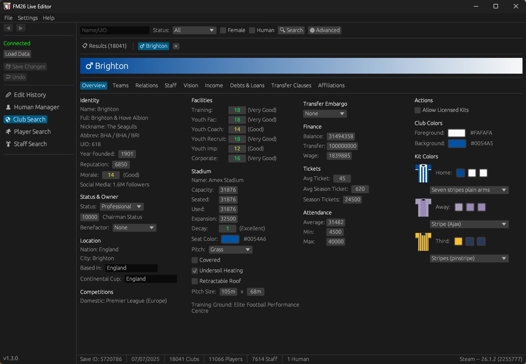Click the back navigation arrow

[8, 28]
